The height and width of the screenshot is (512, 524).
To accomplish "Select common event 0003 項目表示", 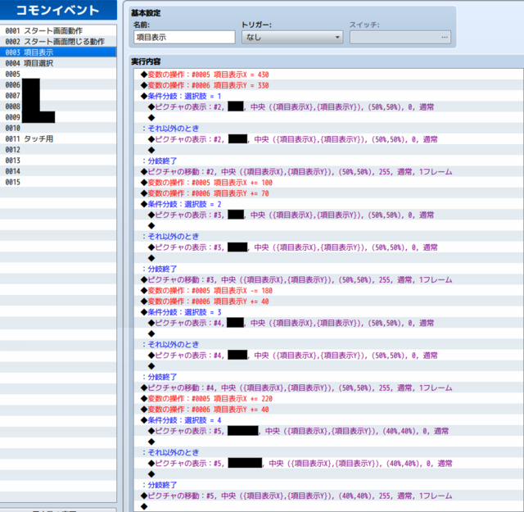I will pos(58,52).
